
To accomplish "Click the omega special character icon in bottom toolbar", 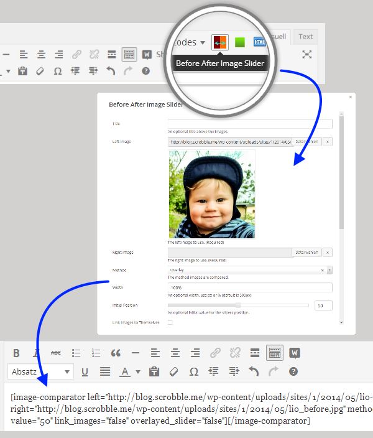I will (194, 372).
